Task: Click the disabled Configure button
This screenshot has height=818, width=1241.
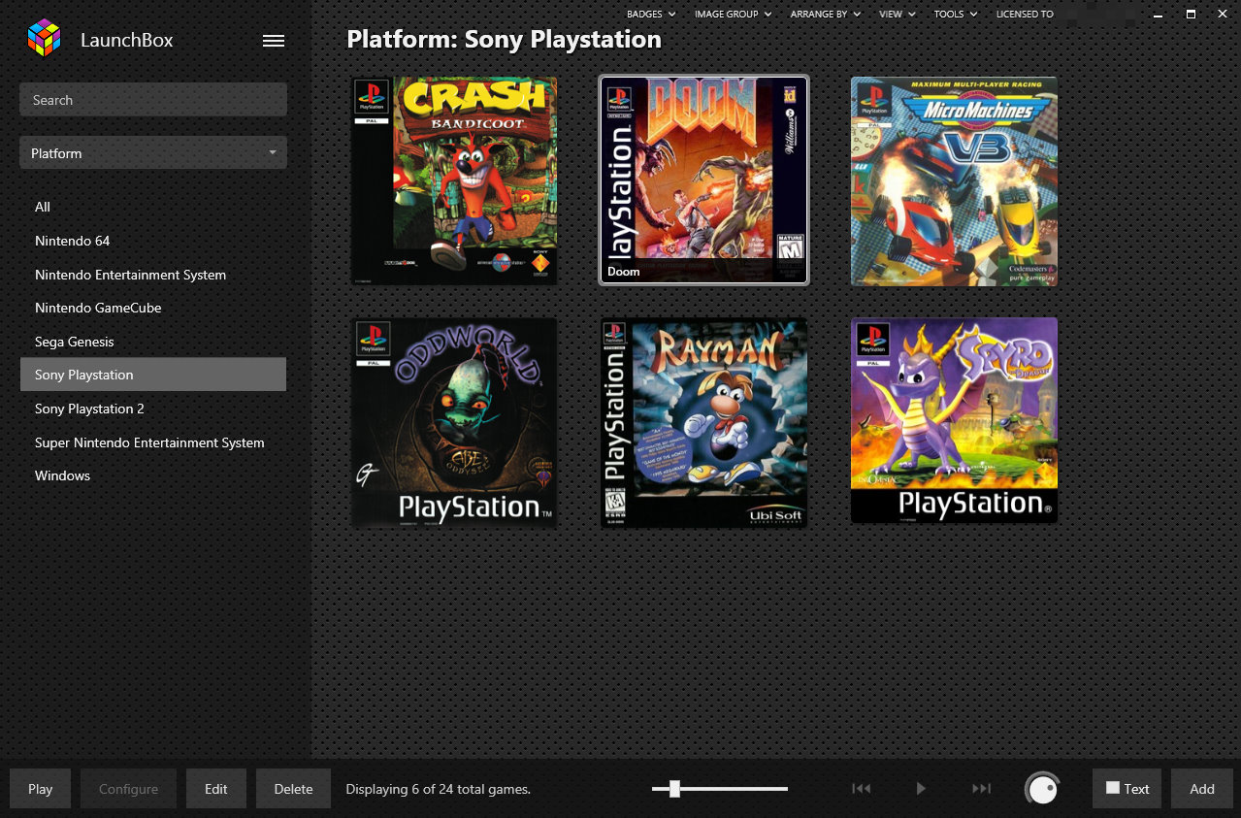Action: pos(128,789)
